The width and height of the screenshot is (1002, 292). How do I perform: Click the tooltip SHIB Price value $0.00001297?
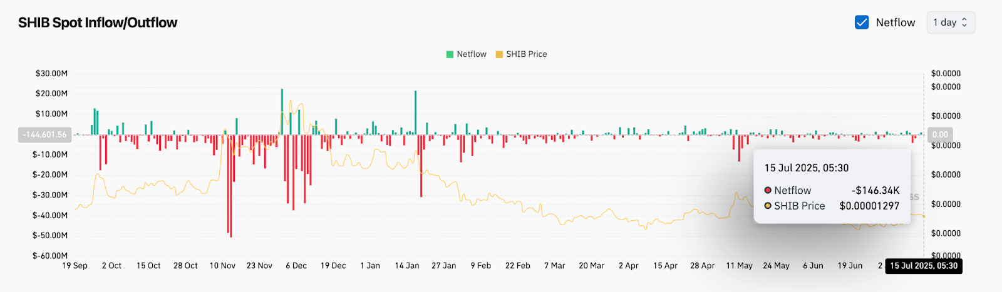click(x=869, y=206)
